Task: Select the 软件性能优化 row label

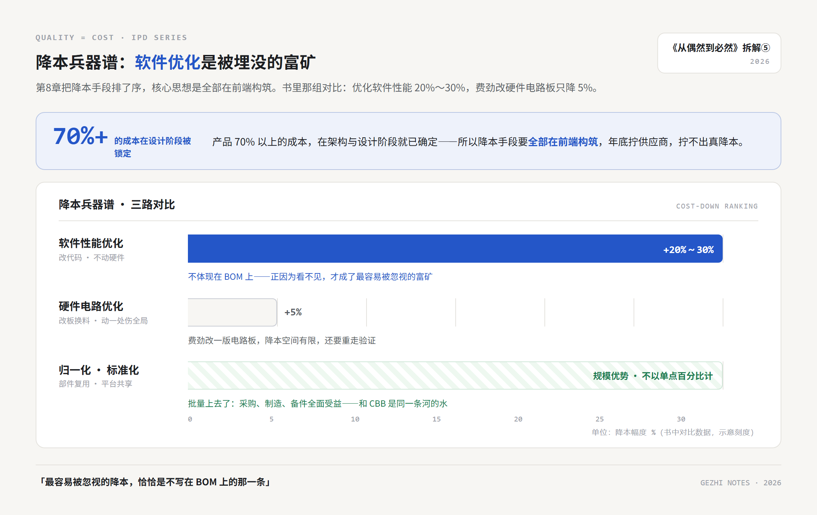Action: (x=91, y=243)
